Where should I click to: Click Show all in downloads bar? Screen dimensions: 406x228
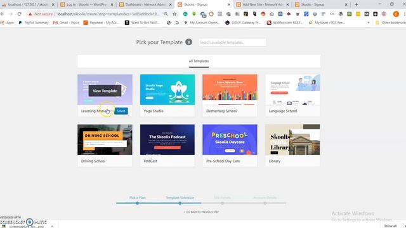click(390, 226)
